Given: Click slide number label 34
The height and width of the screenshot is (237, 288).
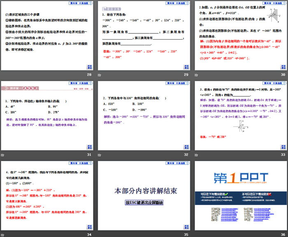Looking at the screenshot, I should 89,235.
